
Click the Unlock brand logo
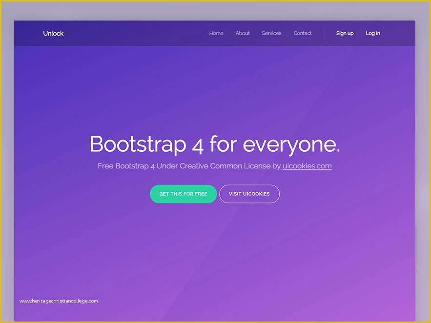click(x=53, y=33)
